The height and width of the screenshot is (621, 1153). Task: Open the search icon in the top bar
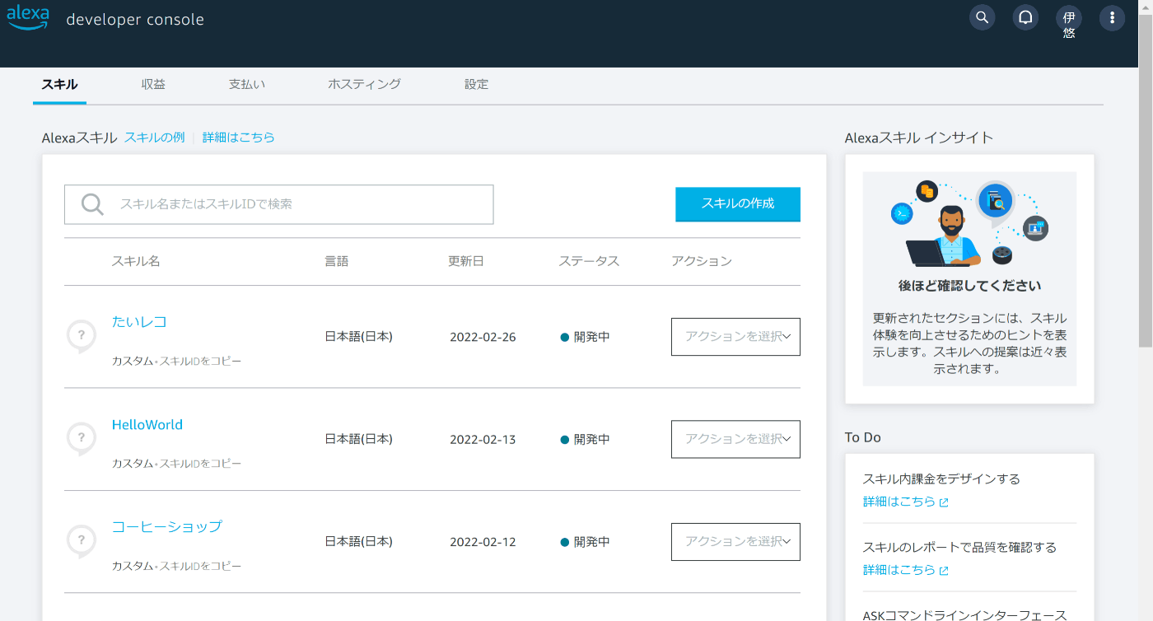coord(982,17)
